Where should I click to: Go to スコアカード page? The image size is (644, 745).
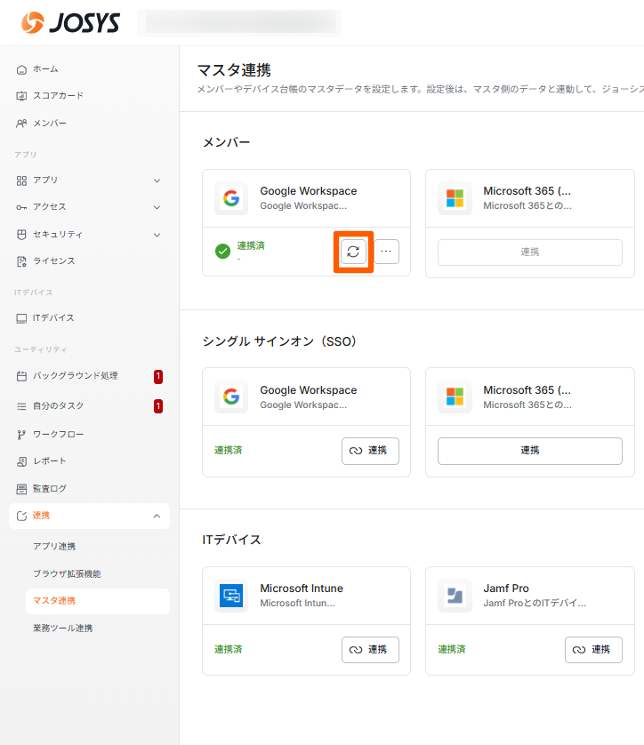coord(58,96)
